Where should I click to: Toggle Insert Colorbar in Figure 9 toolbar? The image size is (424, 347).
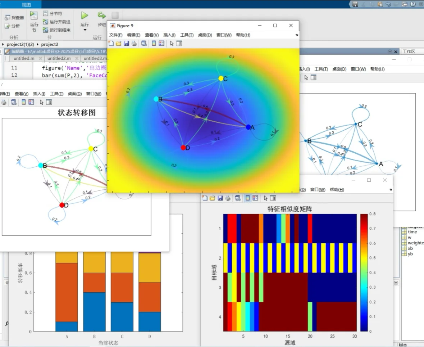coord(154,43)
